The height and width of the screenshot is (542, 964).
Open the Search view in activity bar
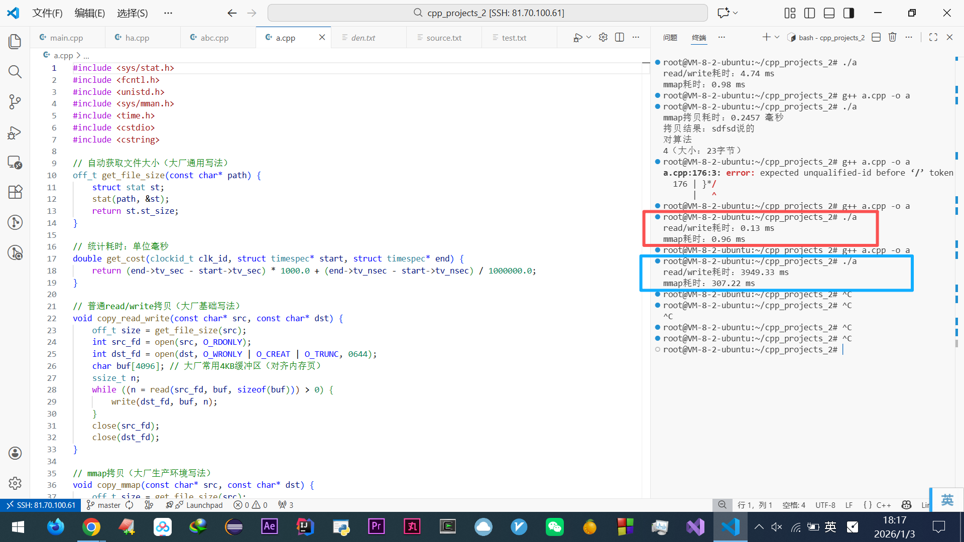point(15,72)
